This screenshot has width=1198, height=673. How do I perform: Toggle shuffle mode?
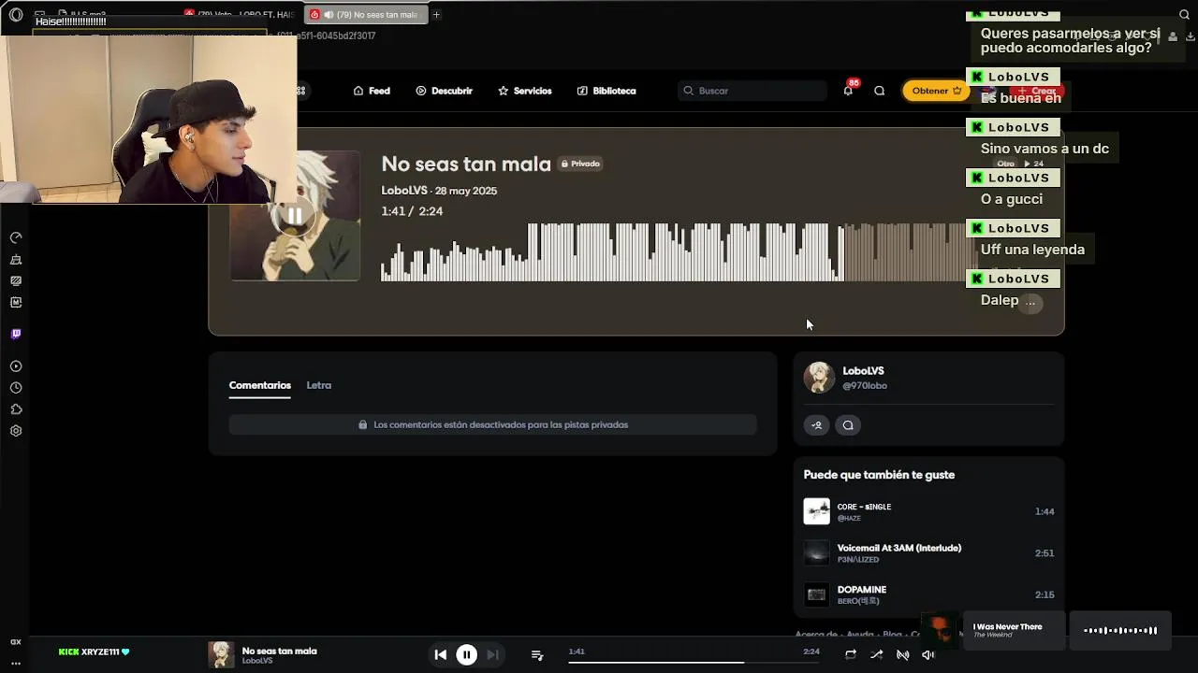pos(876,655)
